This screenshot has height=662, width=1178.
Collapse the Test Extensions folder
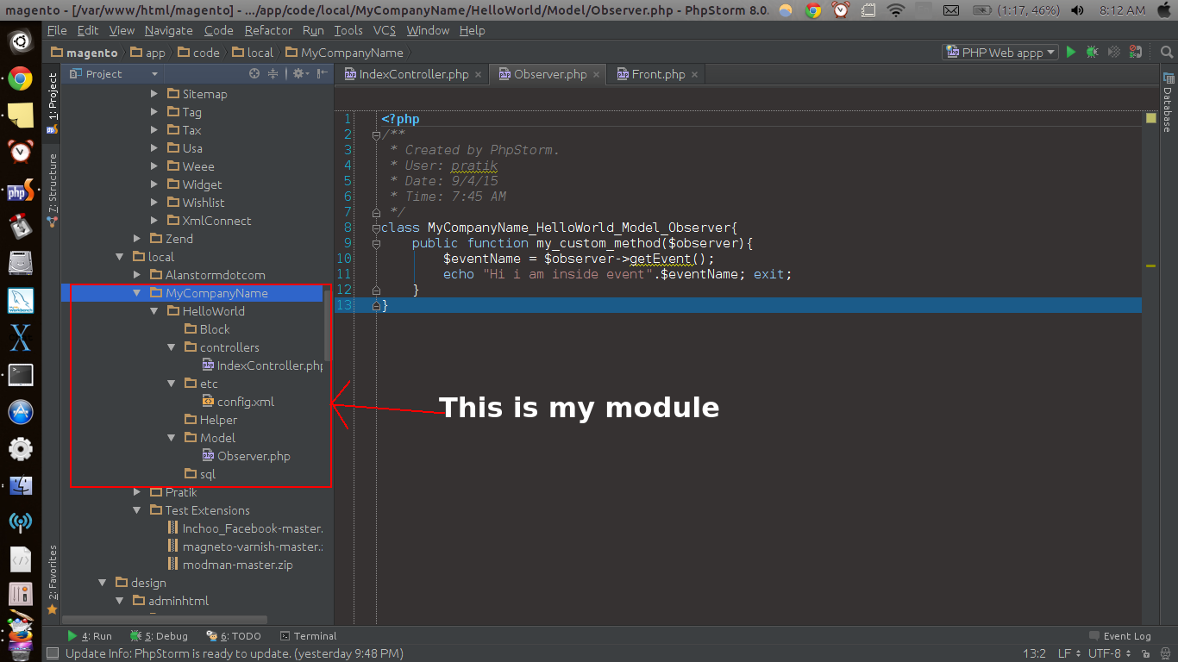pyautogui.click(x=137, y=510)
